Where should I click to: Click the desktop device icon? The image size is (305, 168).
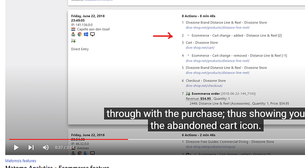coord(92,34)
